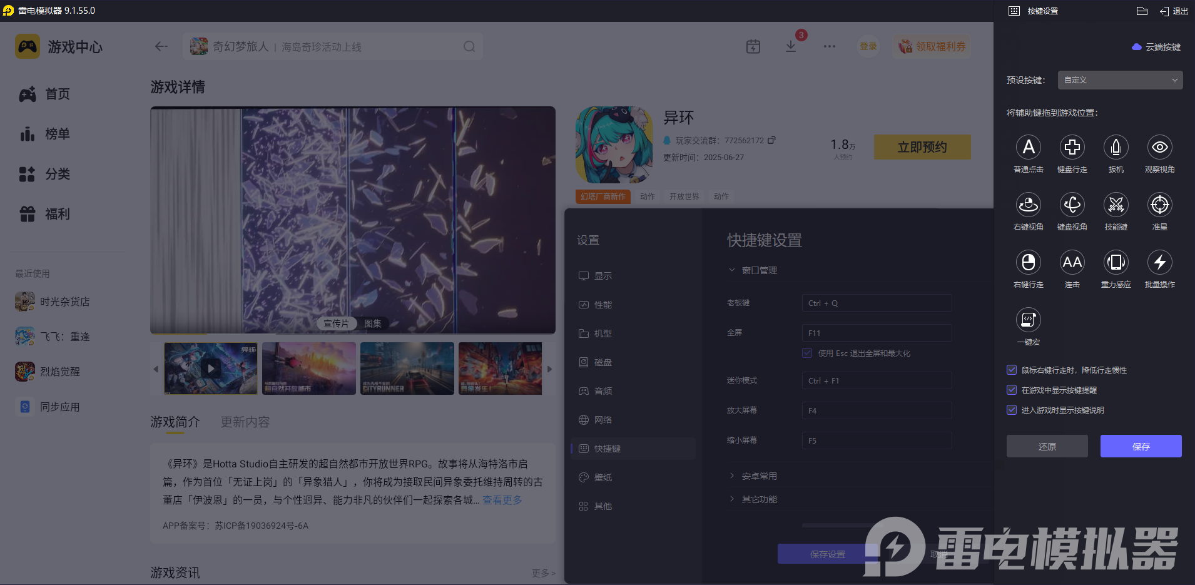Select the 技能键 mapping icon
The height and width of the screenshot is (585, 1195).
click(x=1116, y=205)
